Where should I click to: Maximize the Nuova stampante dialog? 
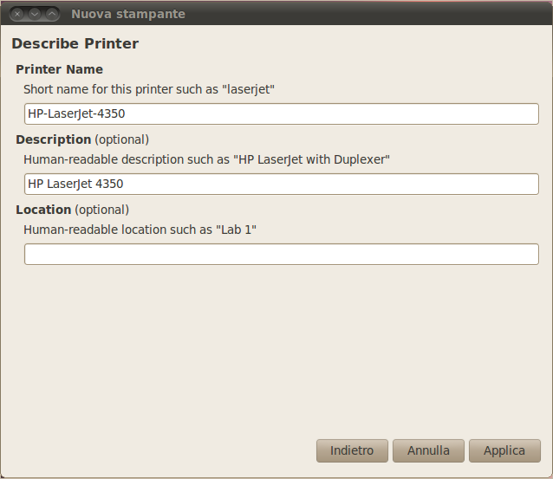click(x=52, y=14)
